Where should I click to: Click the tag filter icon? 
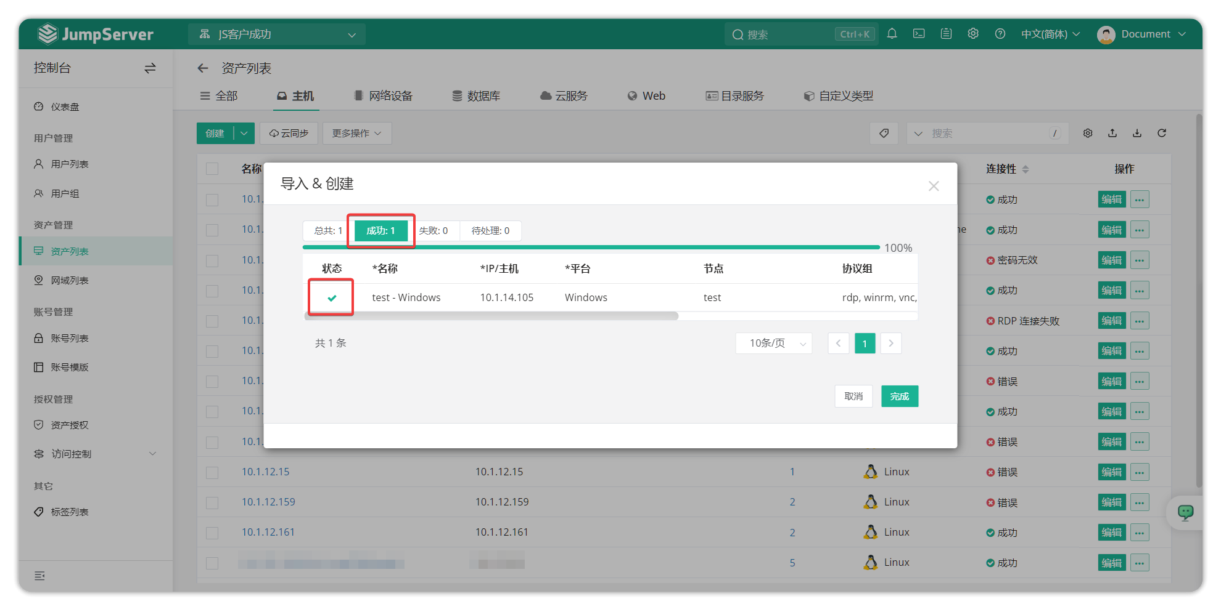884,133
